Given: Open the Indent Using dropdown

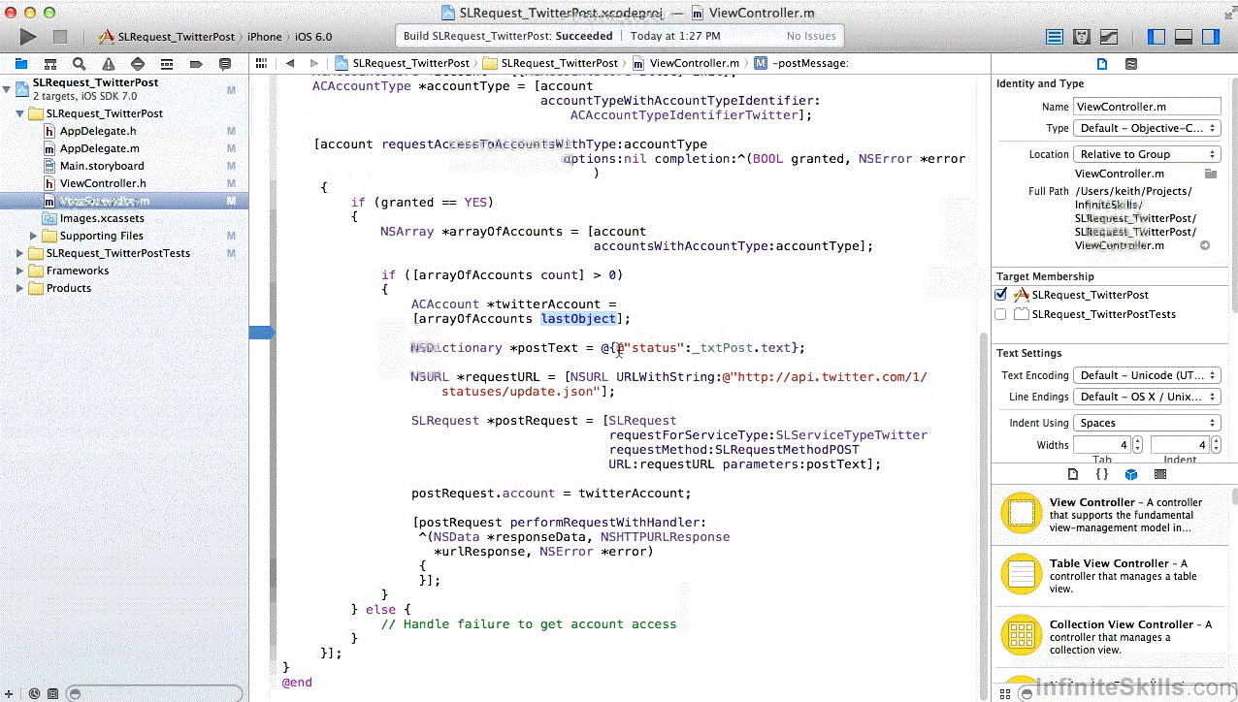Looking at the screenshot, I should [1147, 423].
